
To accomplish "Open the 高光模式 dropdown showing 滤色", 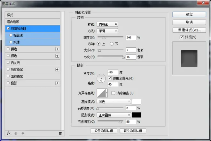I will (114, 102).
